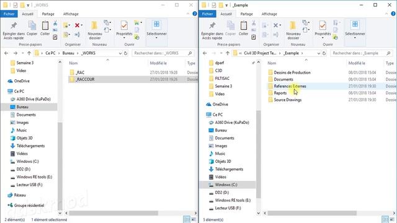Sort by Nom column in _Exemple window
The height and width of the screenshot is (223, 397).
coord(272,63)
